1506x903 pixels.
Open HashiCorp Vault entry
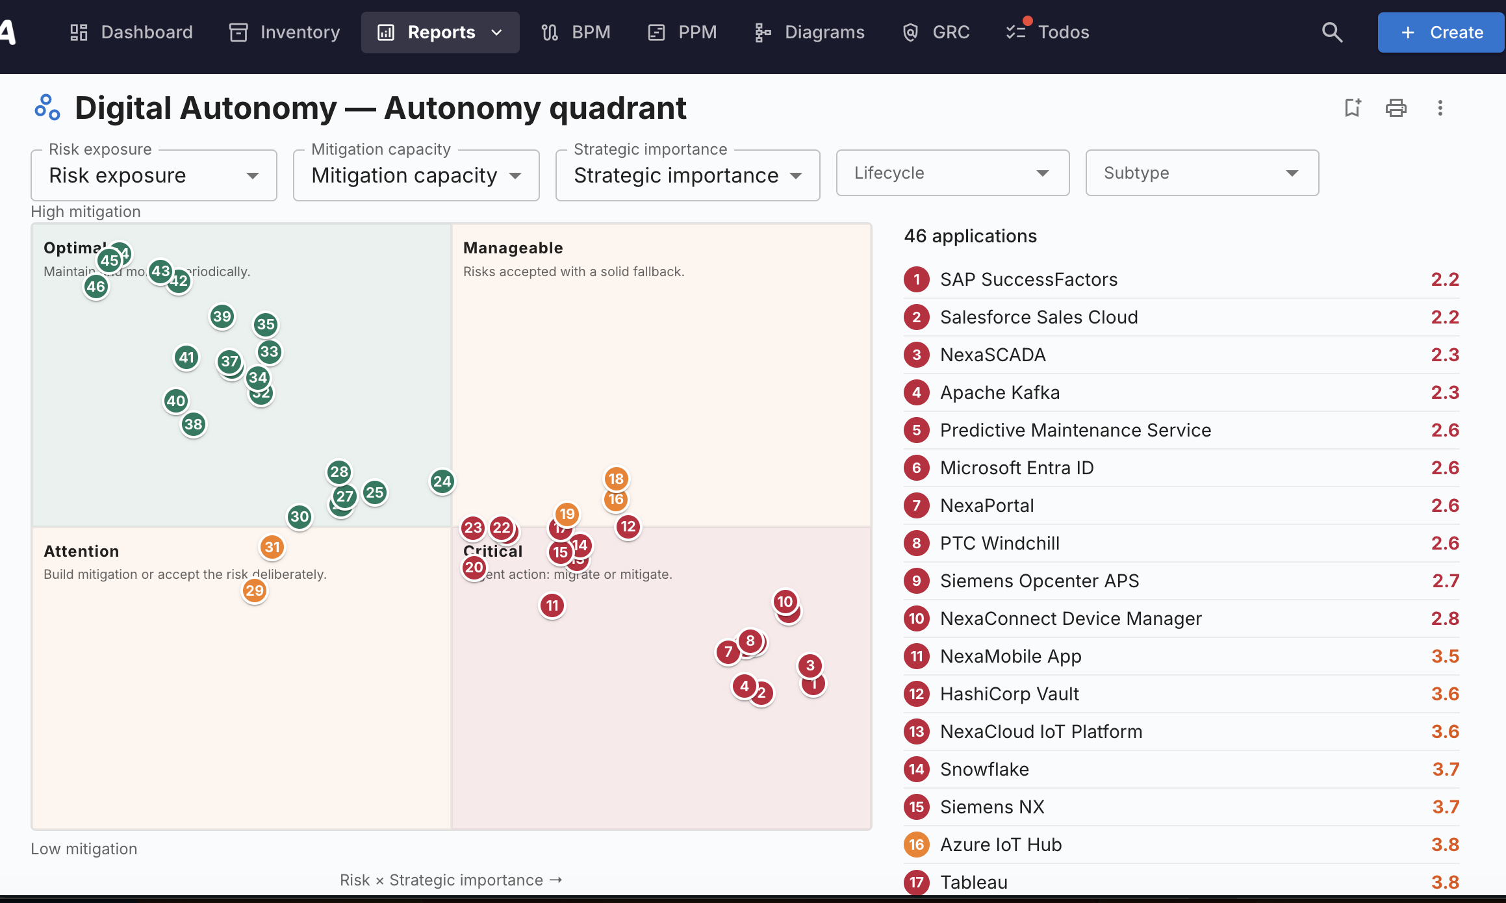pos(1181,694)
